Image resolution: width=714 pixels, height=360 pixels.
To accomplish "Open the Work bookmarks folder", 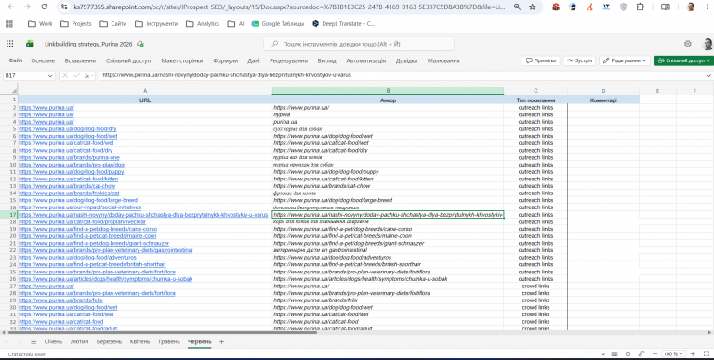I will 40,23.
